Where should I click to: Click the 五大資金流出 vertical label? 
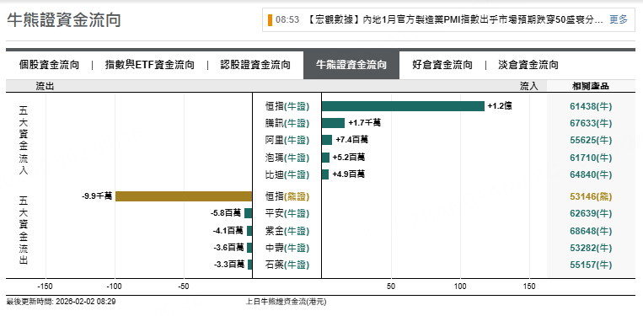pos(24,229)
